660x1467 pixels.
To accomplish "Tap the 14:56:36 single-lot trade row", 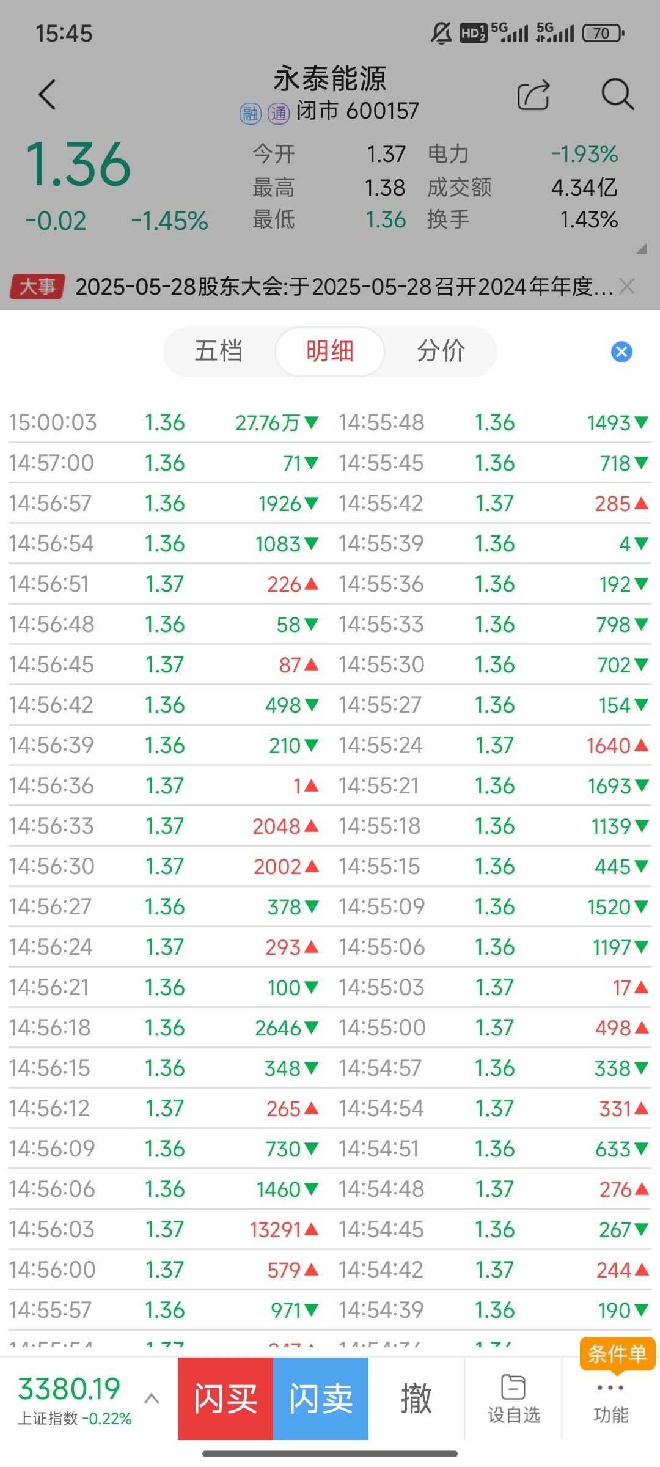I will point(164,785).
